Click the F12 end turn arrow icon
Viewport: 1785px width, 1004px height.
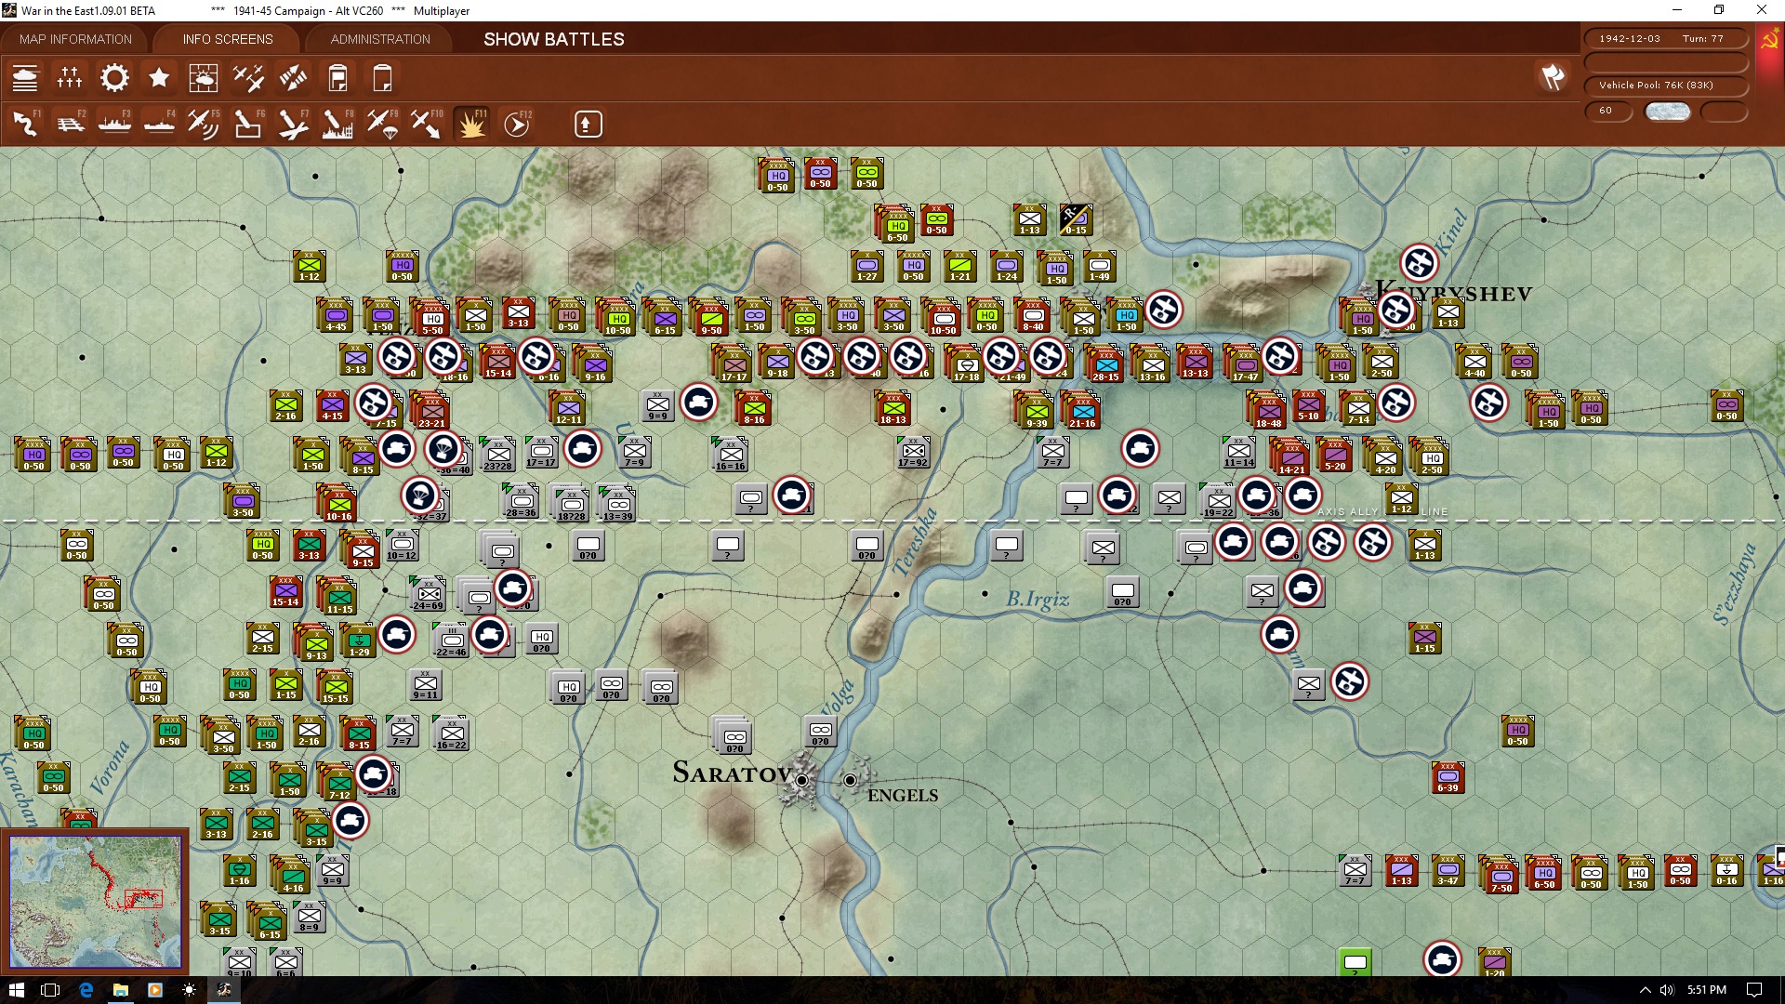tap(517, 124)
